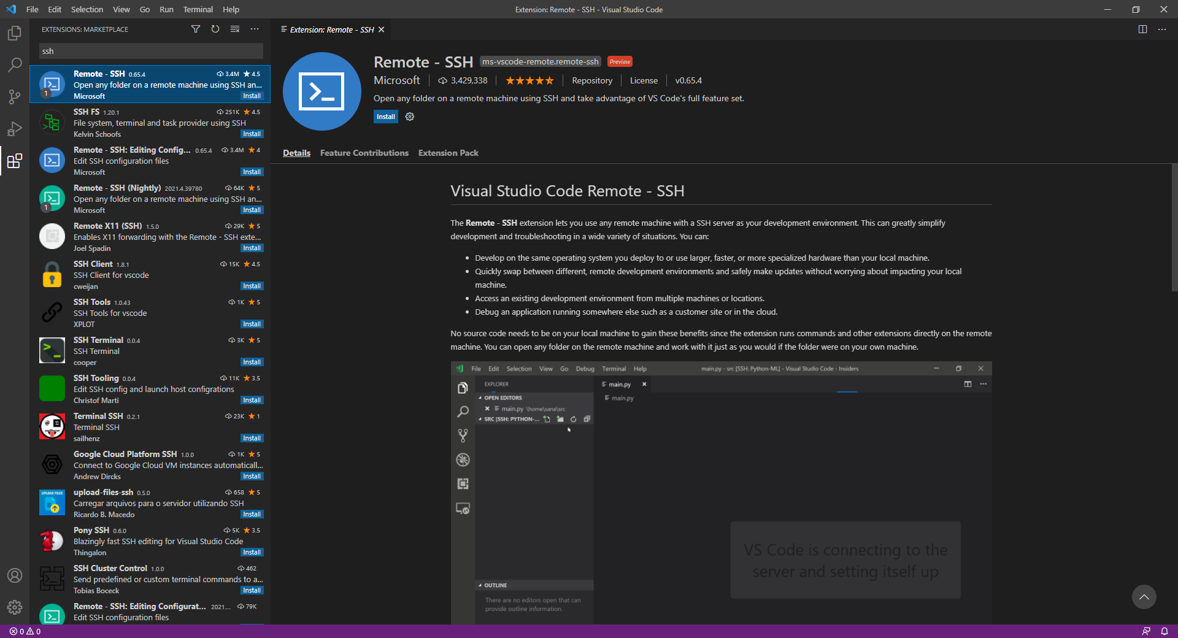Open the Selection menu
This screenshot has height=638, width=1178.
click(x=87, y=9)
